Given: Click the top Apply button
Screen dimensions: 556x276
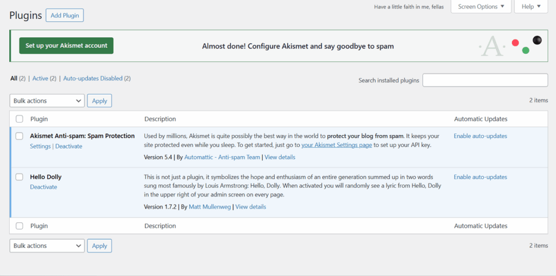Looking at the screenshot, I should click(99, 101).
